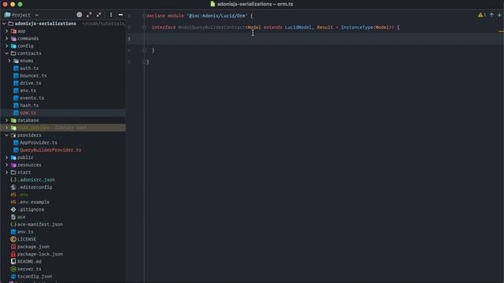Screen dimensions: 504x283
Task: Click the yellow warning stripe in editor scrollbar
Action: pos(501,31)
